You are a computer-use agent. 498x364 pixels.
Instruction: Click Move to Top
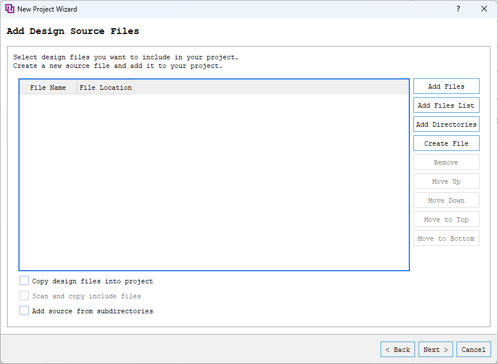coord(446,219)
